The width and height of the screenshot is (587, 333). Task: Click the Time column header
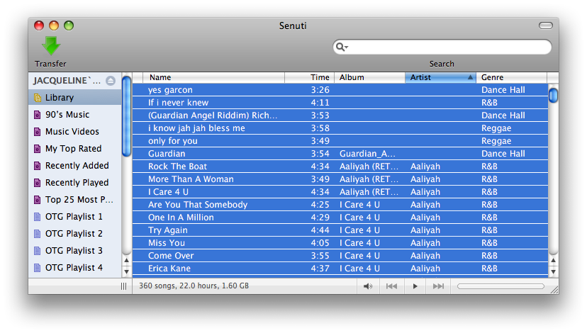click(x=310, y=77)
